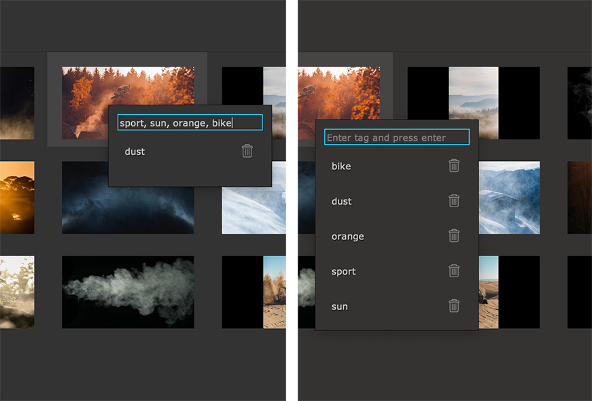Remove the "dust" tag in right panel

point(454,201)
